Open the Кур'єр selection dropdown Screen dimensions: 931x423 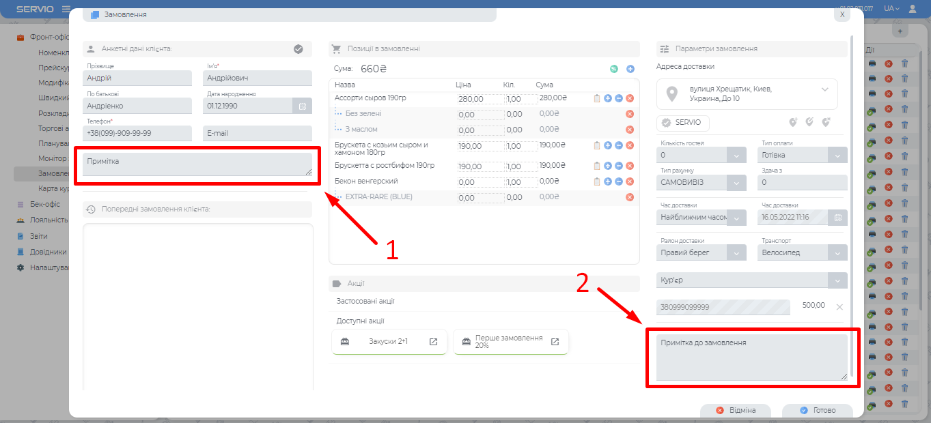click(838, 280)
